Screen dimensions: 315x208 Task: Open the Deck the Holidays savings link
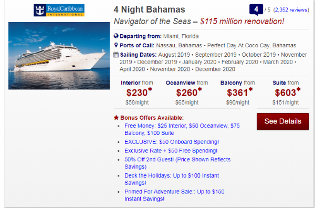(x=172, y=179)
